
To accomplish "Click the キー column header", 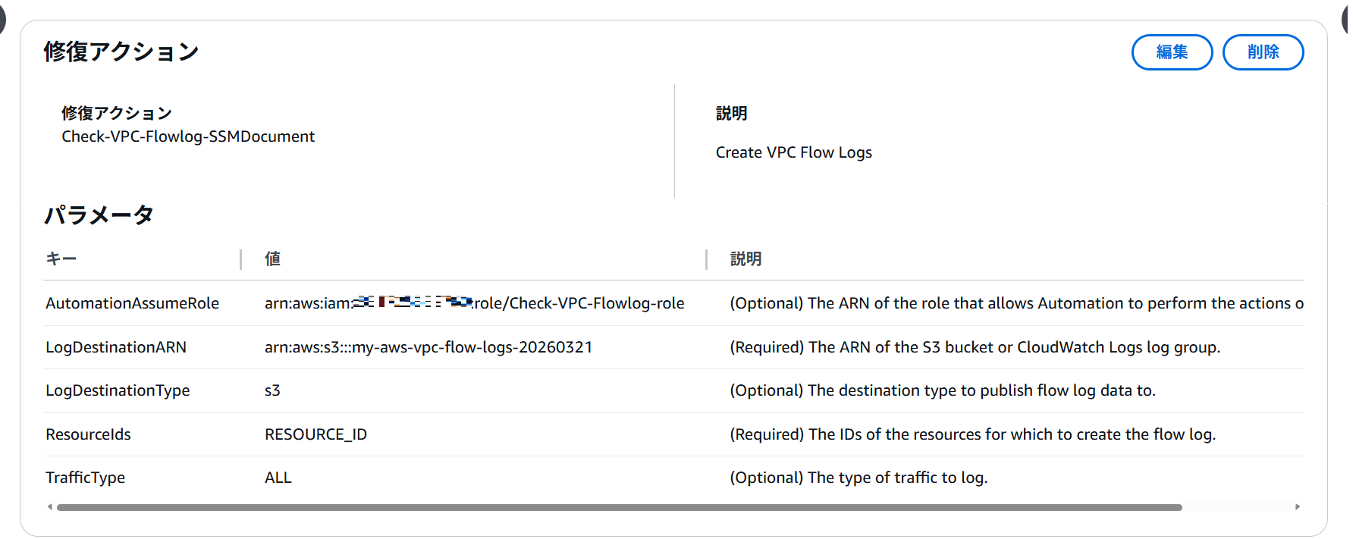I will pos(61,259).
